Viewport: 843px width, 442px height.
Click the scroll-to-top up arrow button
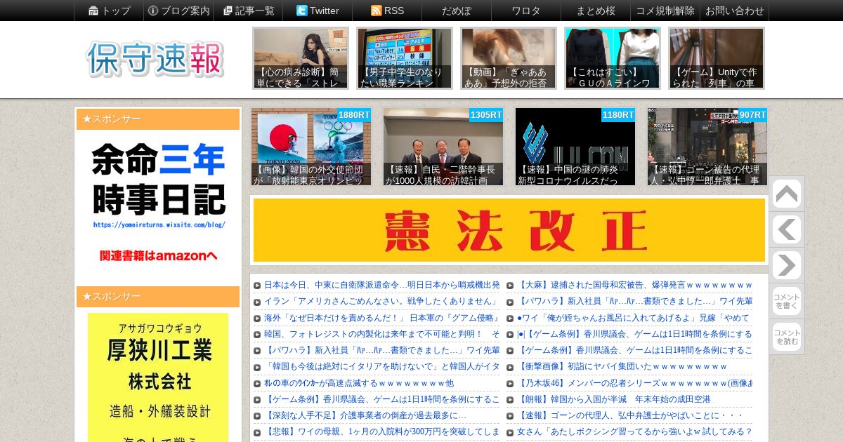pos(786,194)
